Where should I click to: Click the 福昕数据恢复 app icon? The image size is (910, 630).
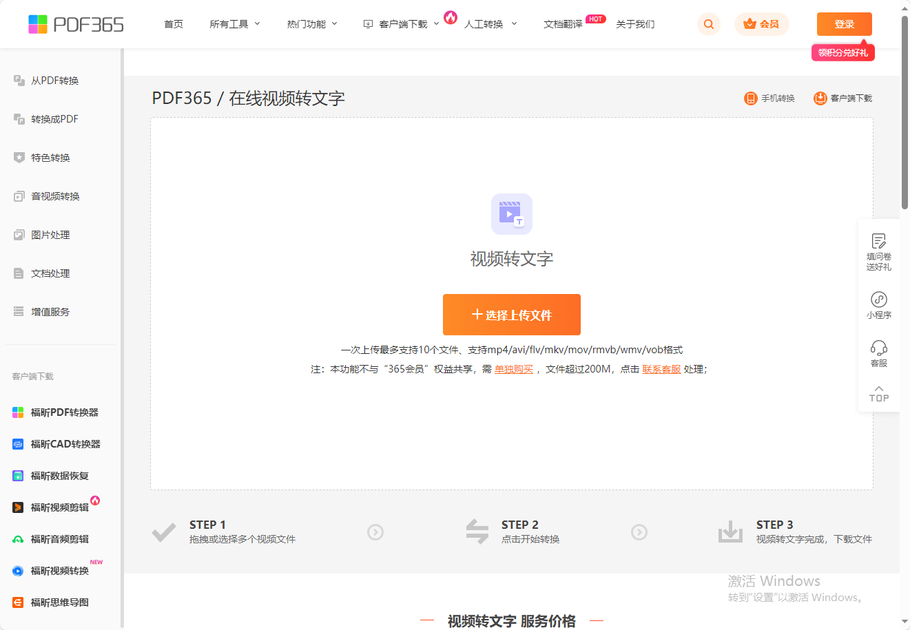[18, 476]
